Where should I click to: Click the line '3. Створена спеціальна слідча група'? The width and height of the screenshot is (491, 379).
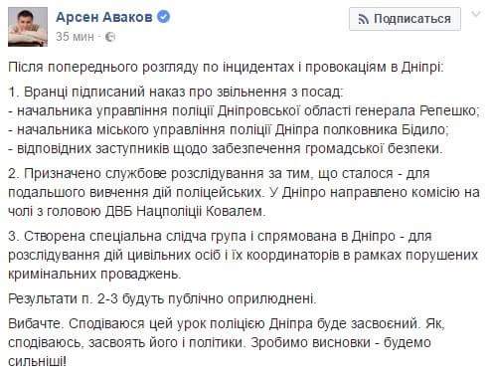pyautogui.click(x=220, y=237)
